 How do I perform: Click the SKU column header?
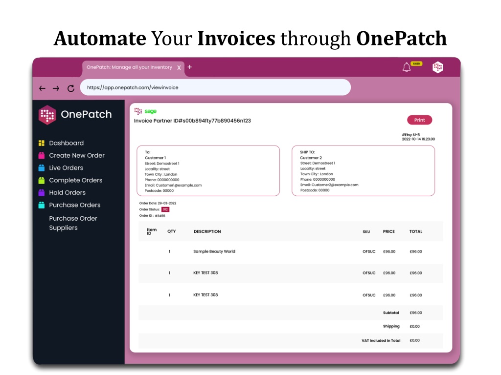[x=366, y=232]
